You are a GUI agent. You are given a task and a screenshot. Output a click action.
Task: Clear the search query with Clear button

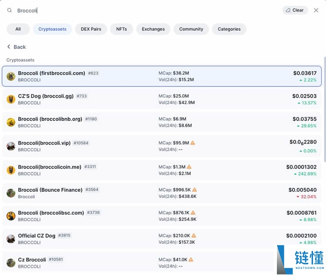pyautogui.click(x=295, y=10)
